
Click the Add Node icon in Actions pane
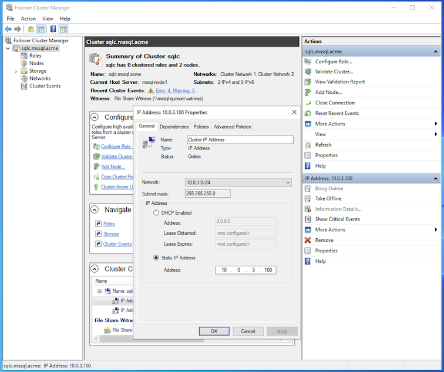point(308,92)
